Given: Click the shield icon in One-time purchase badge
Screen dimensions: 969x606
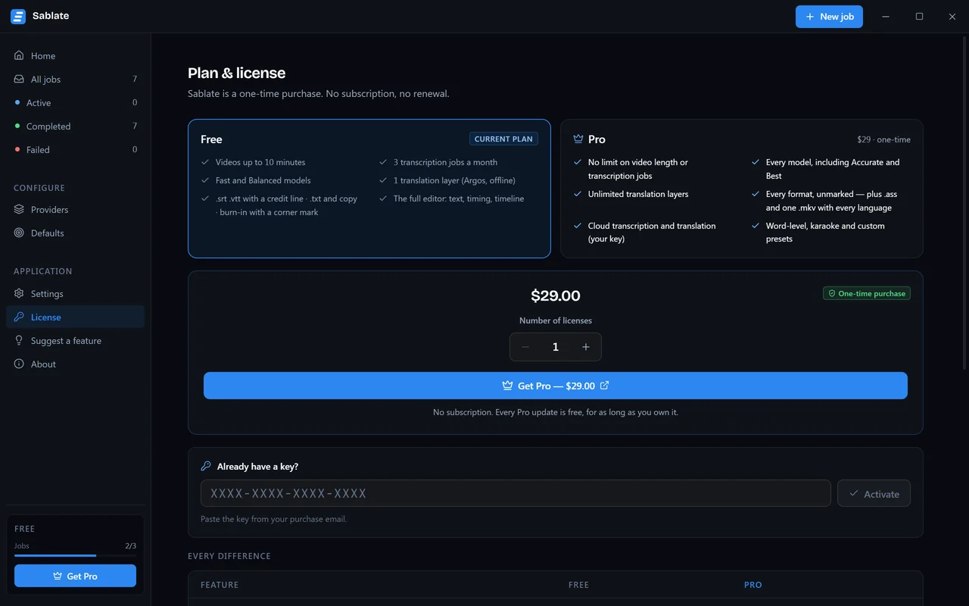Looking at the screenshot, I should click(x=832, y=293).
